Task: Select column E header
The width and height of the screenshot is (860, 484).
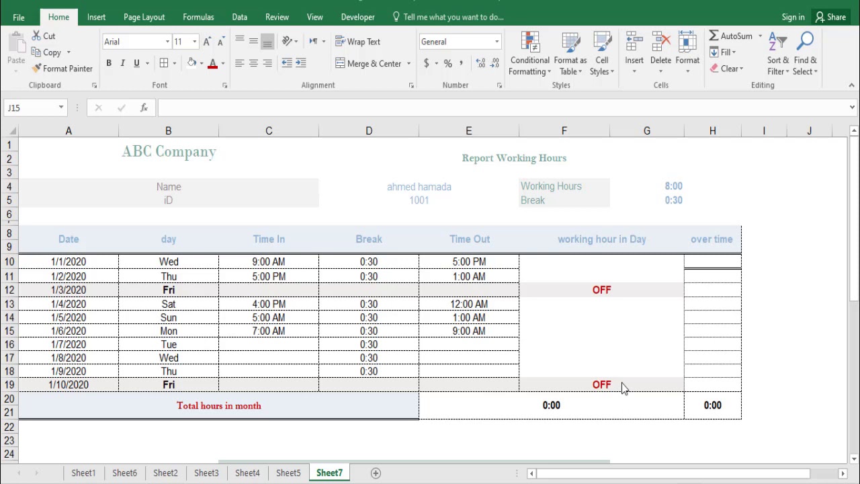Action: pos(468,131)
